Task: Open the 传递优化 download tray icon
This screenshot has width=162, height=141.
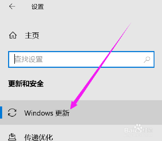Action: coord(12,137)
